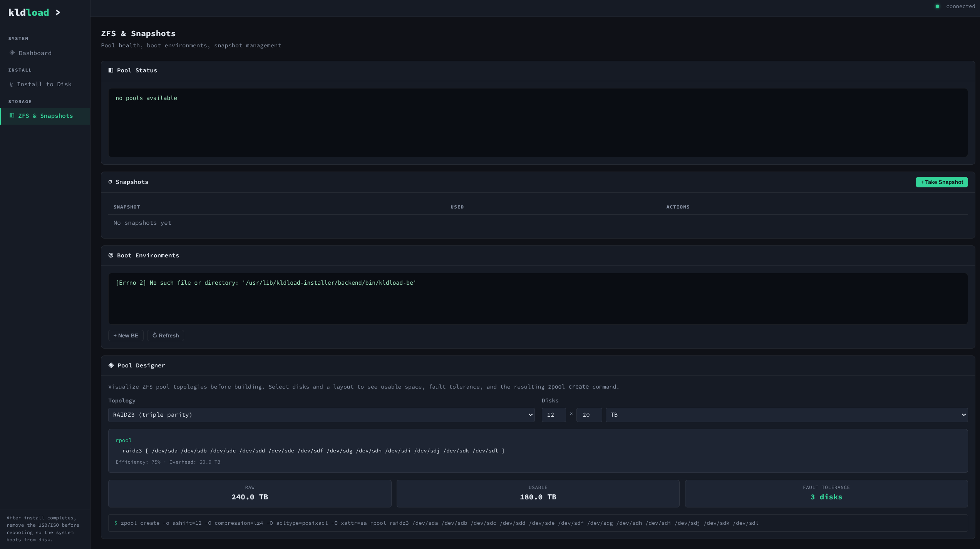The image size is (980, 549).
Task: Click the Pool Designer diamond icon
Action: coord(111,365)
